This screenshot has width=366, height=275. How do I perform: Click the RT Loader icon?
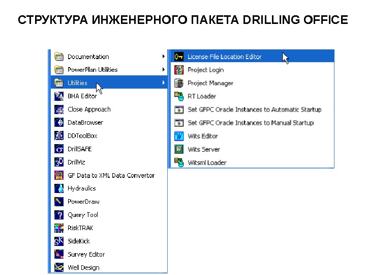(x=179, y=96)
